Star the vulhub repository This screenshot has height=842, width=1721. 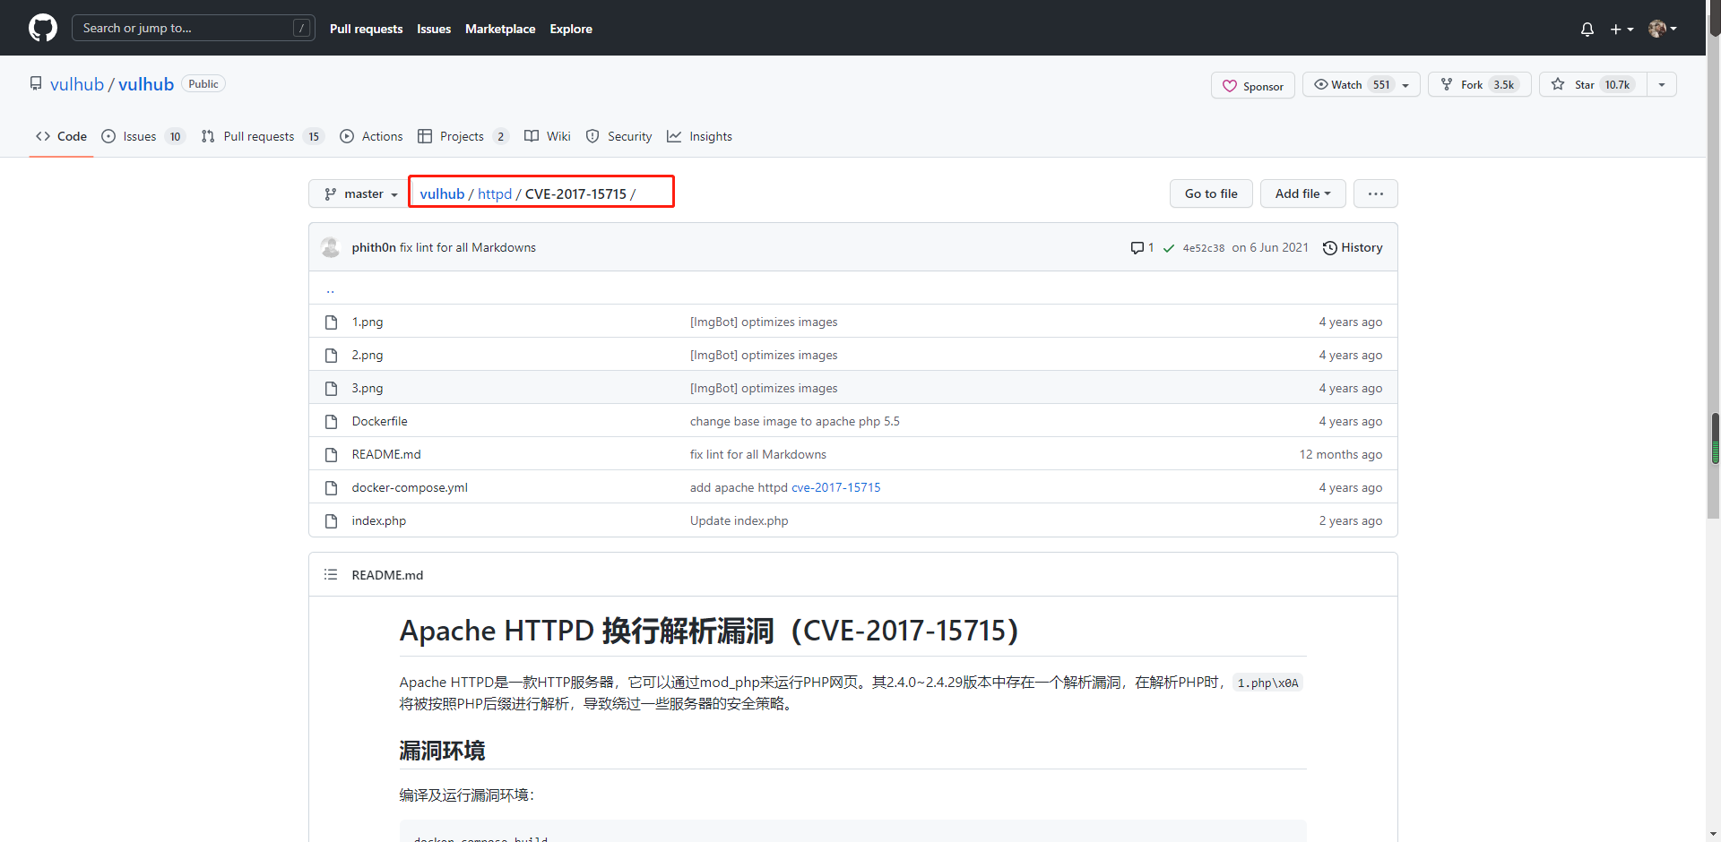(x=1593, y=85)
